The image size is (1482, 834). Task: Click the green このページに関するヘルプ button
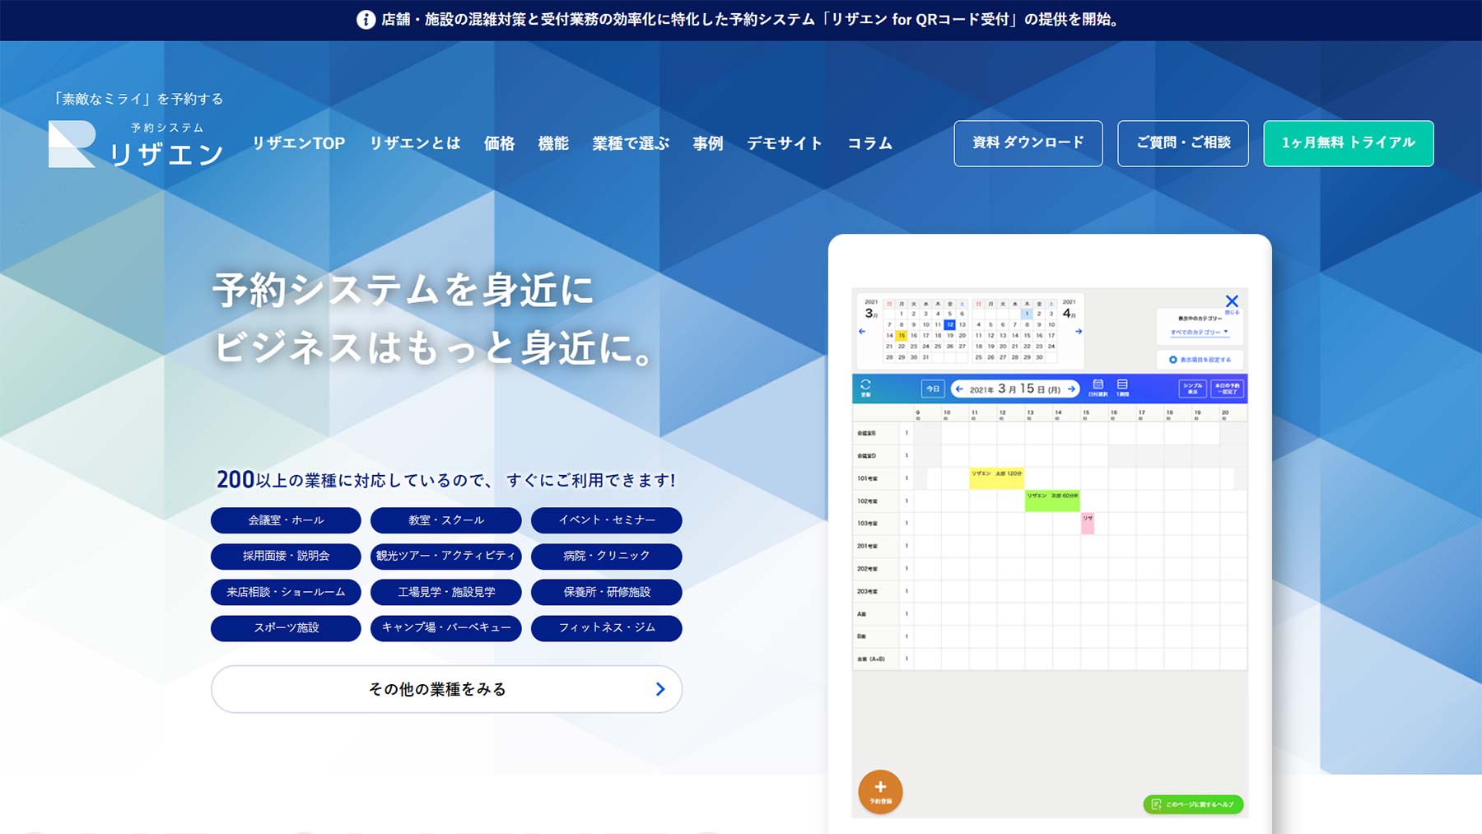click(x=1193, y=804)
